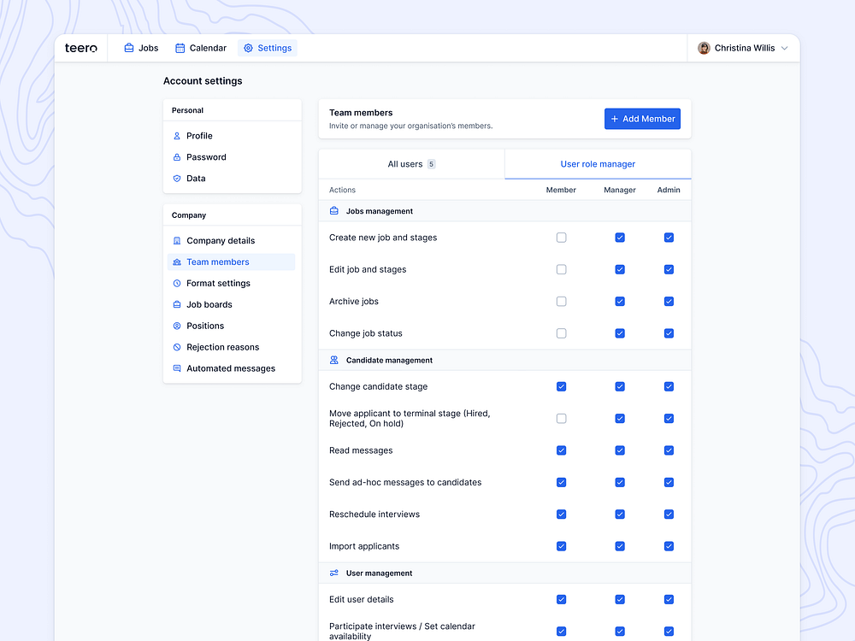The image size is (855, 641).
Task: Open Profile settings in sidebar
Action: 231,136
